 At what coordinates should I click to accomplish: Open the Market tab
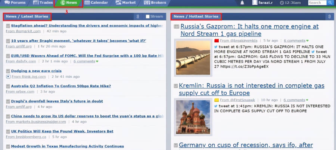pos(125,3)
